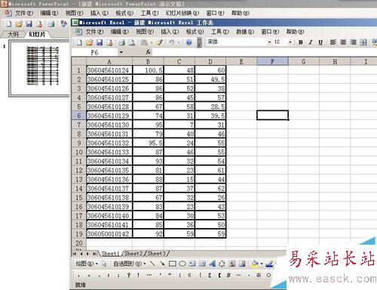Select row 6 header
The width and height of the screenshot is (377, 290).
tap(79, 116)
